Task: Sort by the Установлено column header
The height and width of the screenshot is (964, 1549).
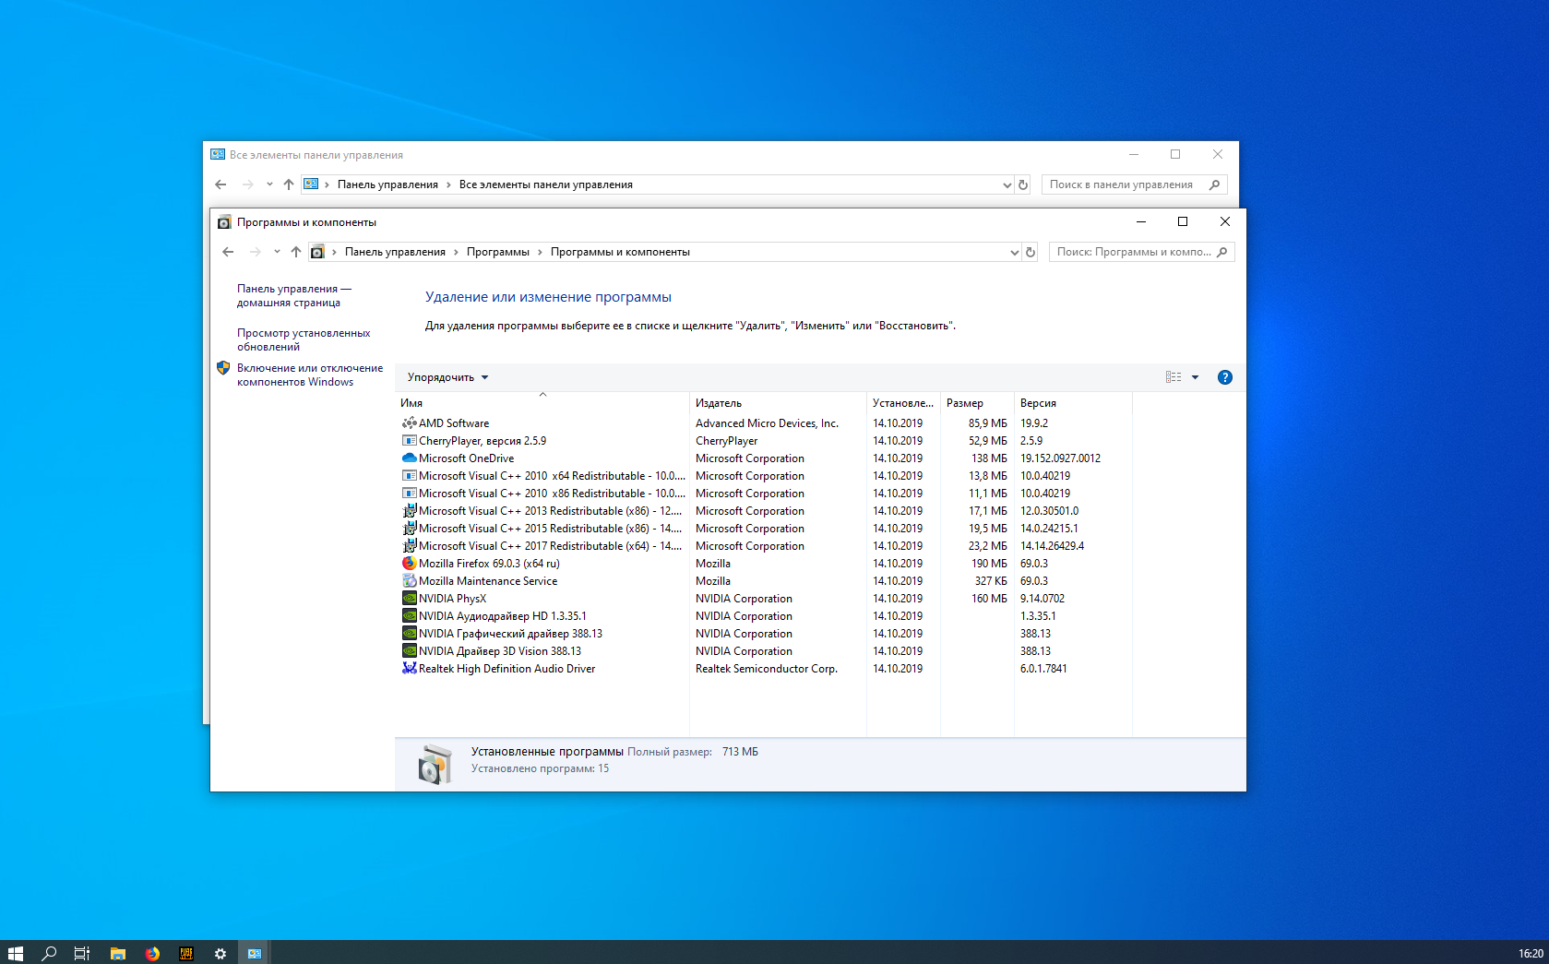Action: (x=903, y=403)
